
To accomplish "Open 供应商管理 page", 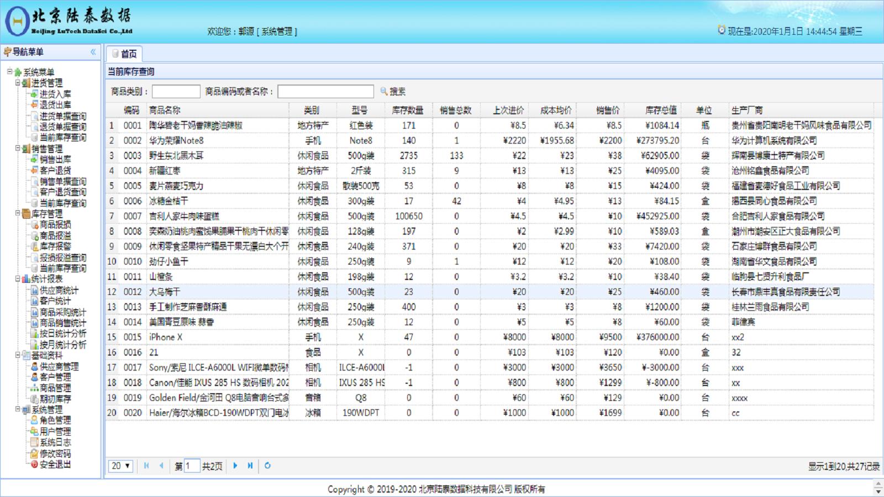I will tap(59, 367).
